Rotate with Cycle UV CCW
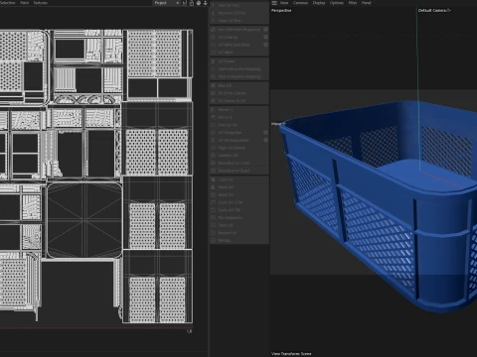 [x=238, y=202]
